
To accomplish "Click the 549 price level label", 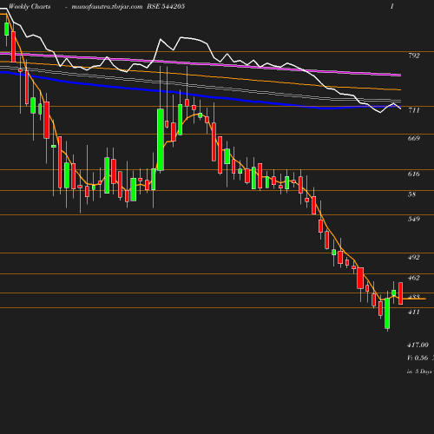I will pos(414,219).
